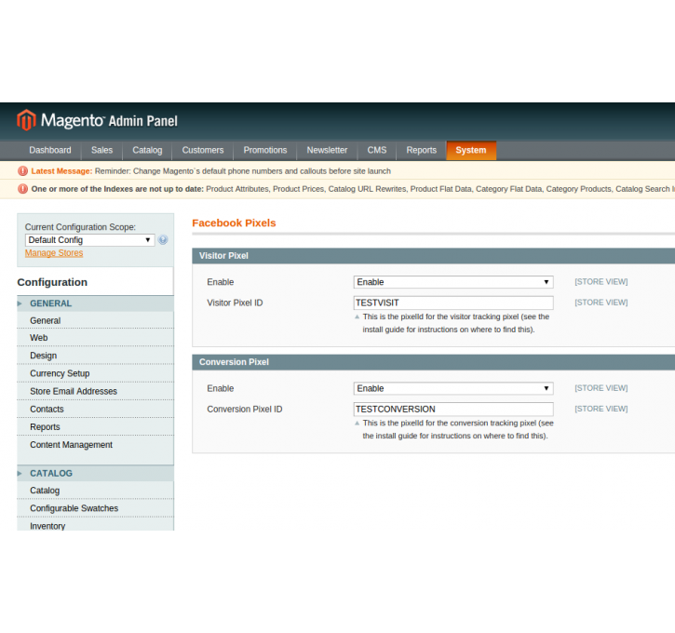675x633 pixels.
Task: Select Inventory configuration section
Action: [x=95, y=525]
